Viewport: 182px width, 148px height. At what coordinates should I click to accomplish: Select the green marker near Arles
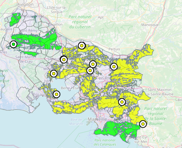(x=13, y=44)
